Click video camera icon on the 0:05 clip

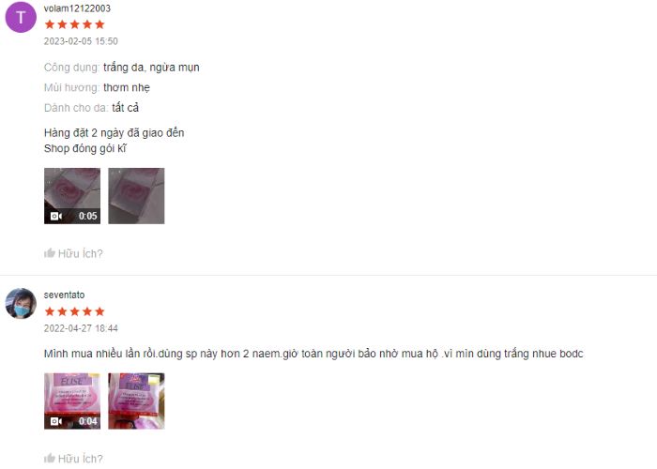[x=56, y=216]
